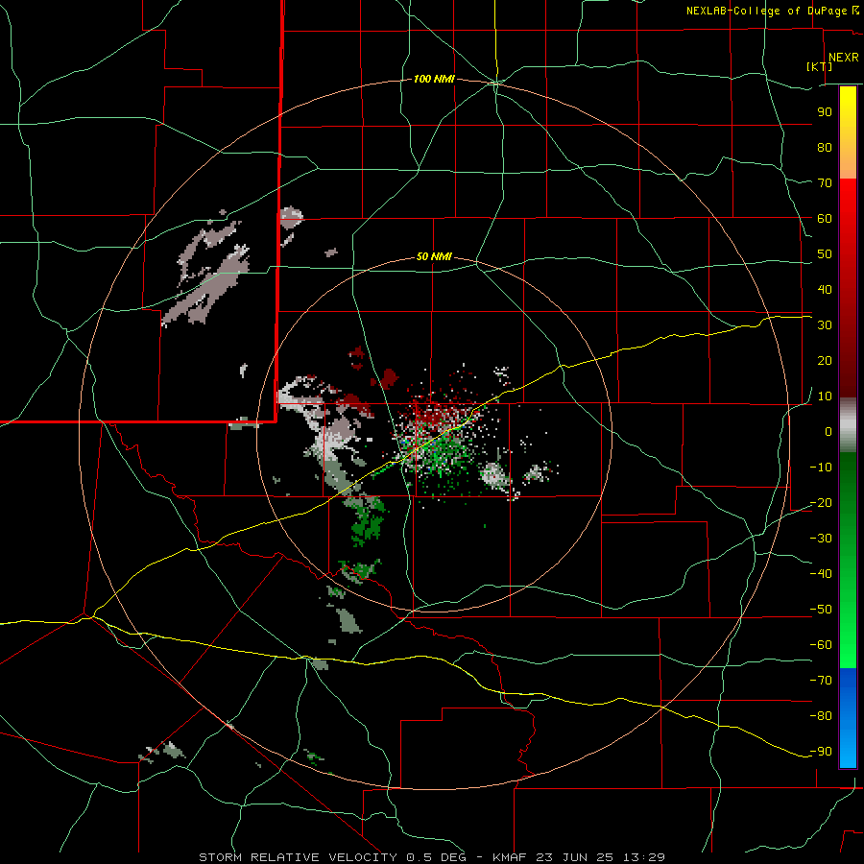Screen dimensions: 864x864
Task: Click the 90 value on the velocity scale
Action: 825,112
